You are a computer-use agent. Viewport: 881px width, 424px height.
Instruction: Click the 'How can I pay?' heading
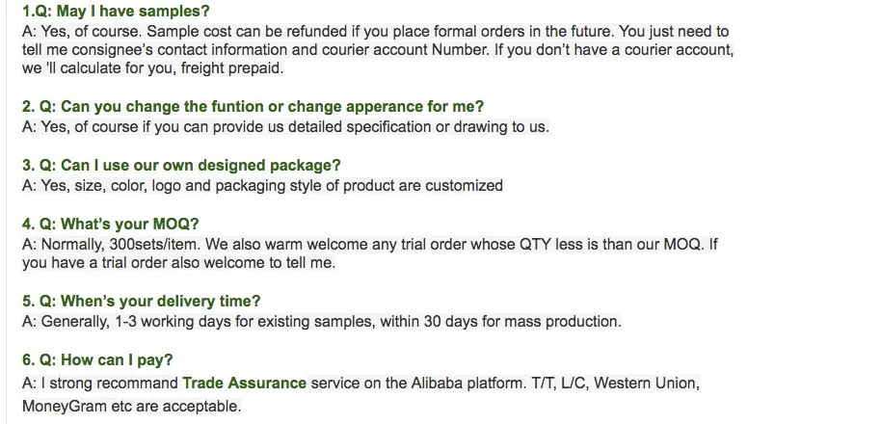[x=97, y=360]
